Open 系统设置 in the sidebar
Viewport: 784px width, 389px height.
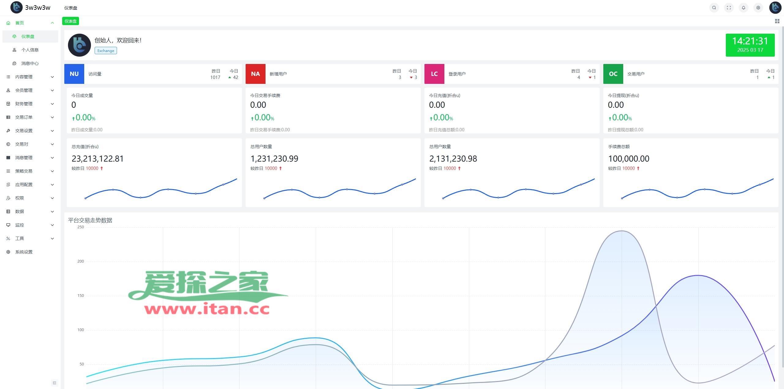[24, 252]
